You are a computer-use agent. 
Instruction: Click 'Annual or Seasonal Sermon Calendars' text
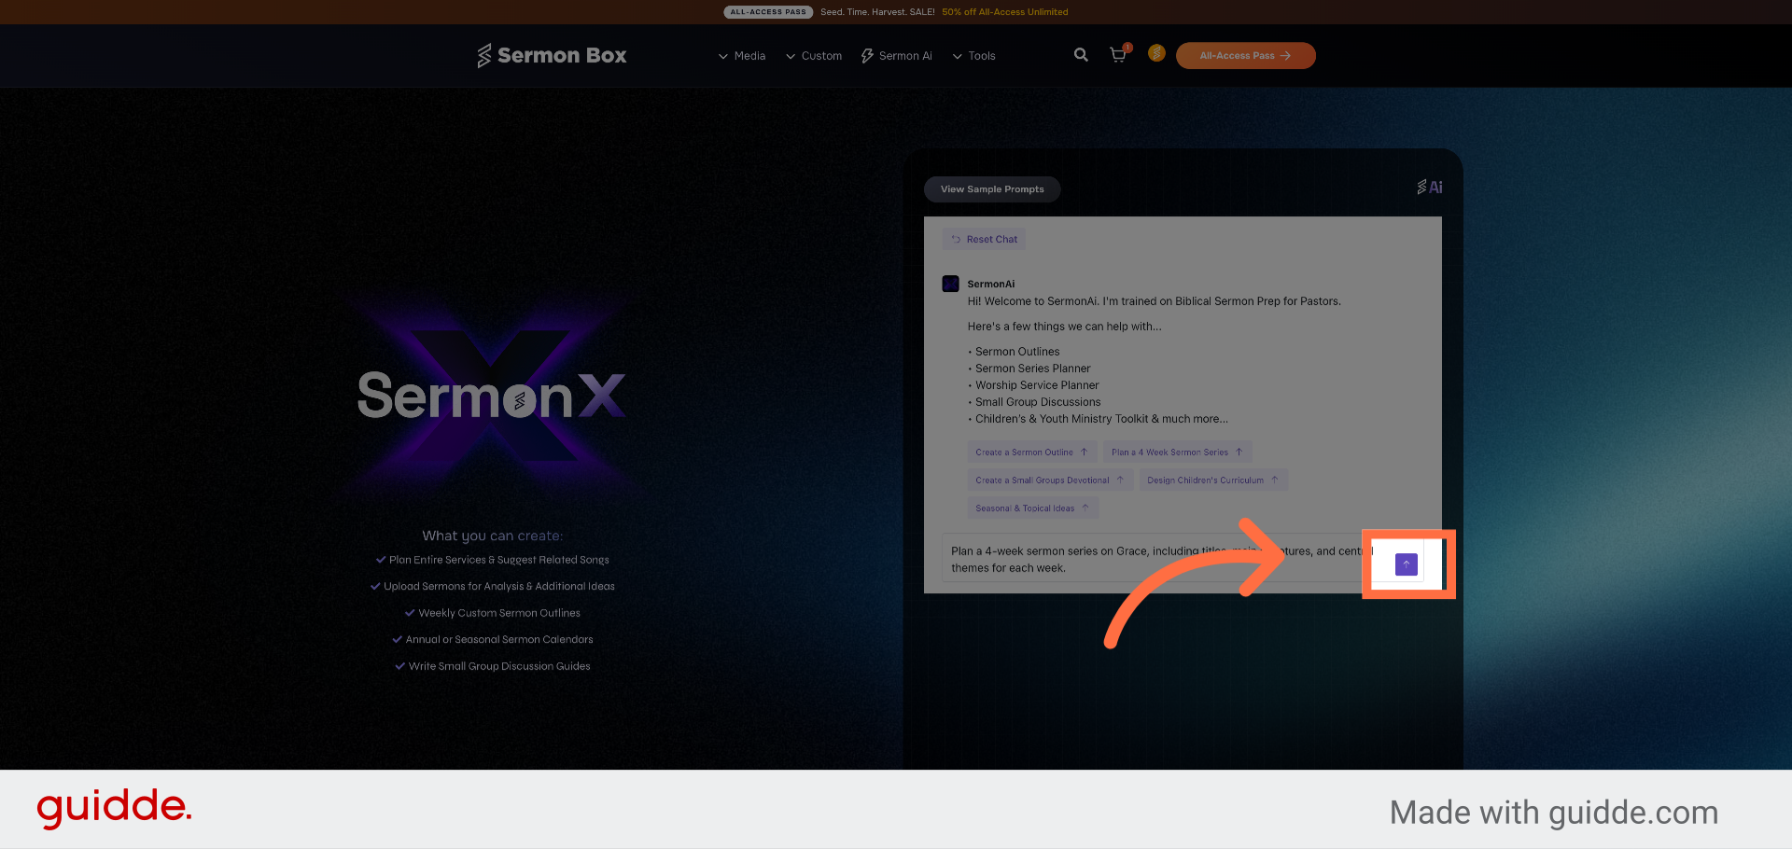pos(499,640)
